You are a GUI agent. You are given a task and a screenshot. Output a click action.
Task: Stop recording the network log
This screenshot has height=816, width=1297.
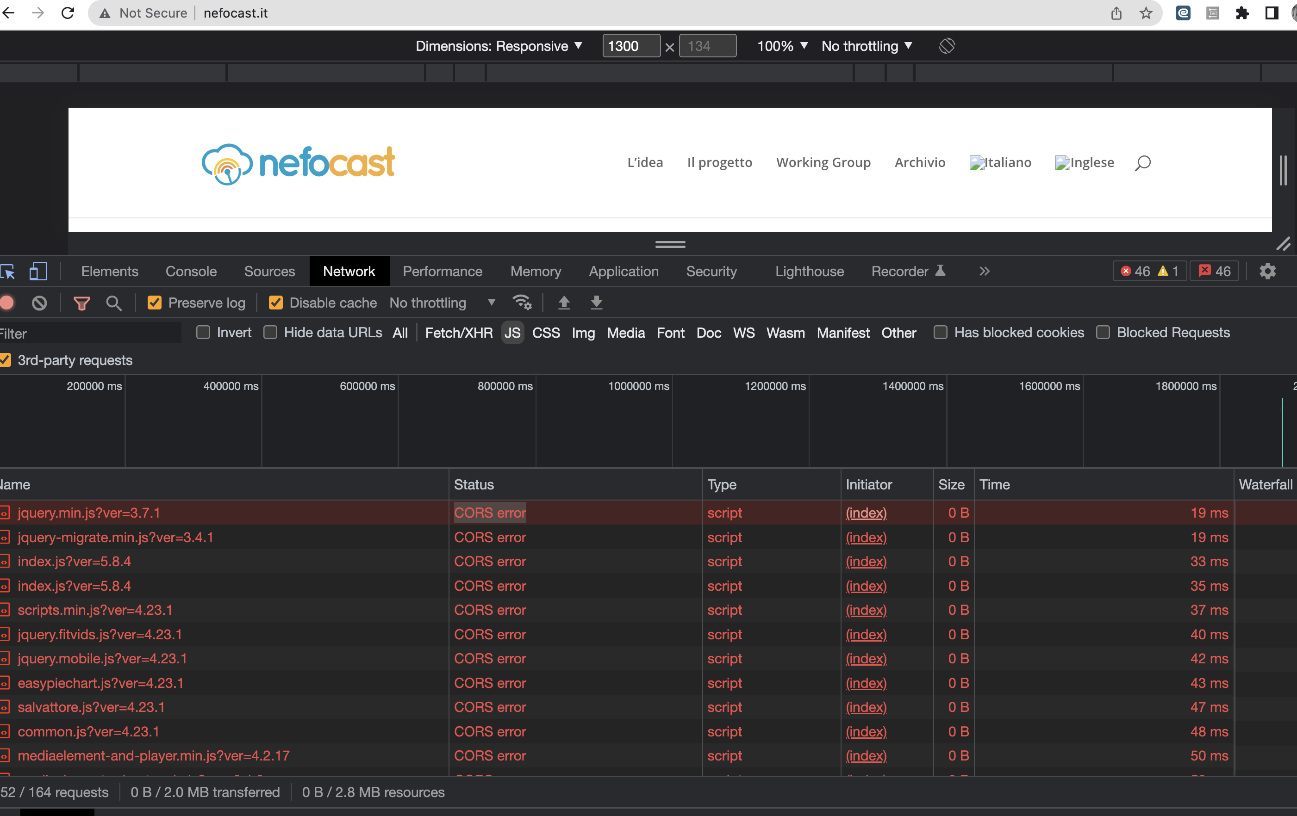(7, 303)
